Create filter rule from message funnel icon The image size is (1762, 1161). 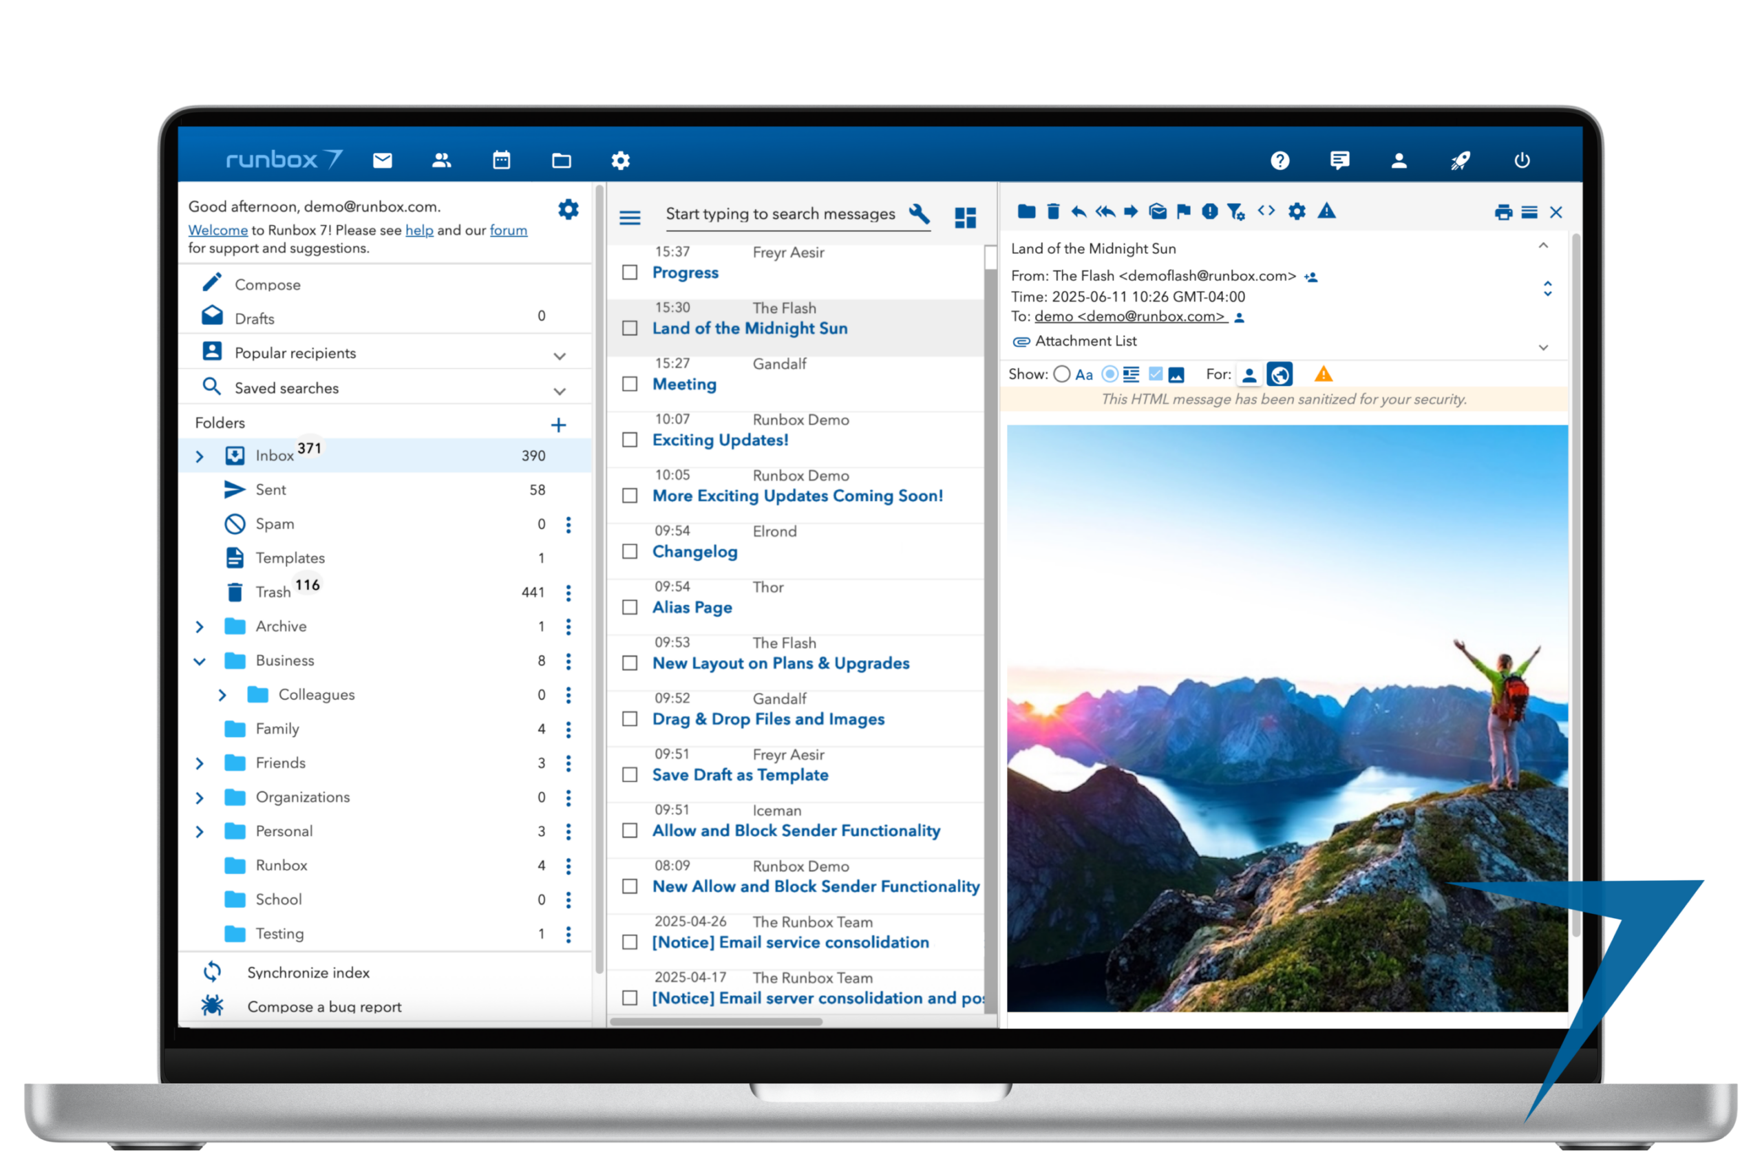click(1236, 212)
